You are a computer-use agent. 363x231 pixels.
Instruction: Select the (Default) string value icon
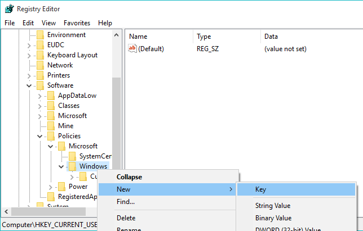pos(132,48)
